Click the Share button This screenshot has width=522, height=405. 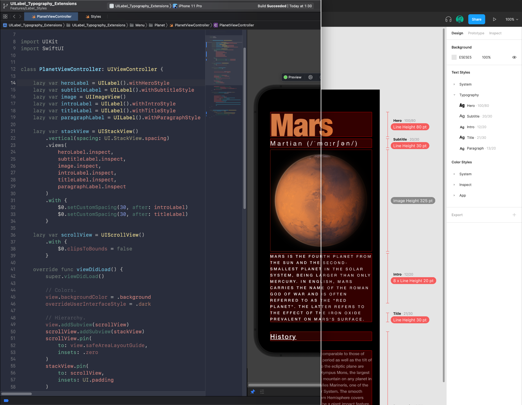(x=476, y=19)
